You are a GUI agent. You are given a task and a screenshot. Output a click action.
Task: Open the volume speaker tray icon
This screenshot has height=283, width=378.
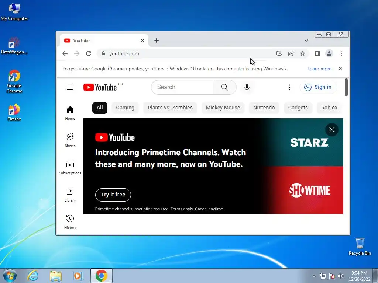pyautogui.click(x=341, y=276)
